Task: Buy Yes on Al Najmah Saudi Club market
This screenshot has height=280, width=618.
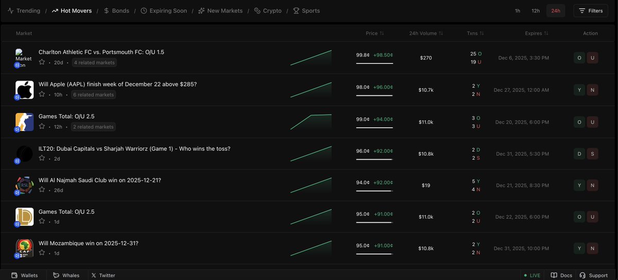Action: [x=579, y=185]
